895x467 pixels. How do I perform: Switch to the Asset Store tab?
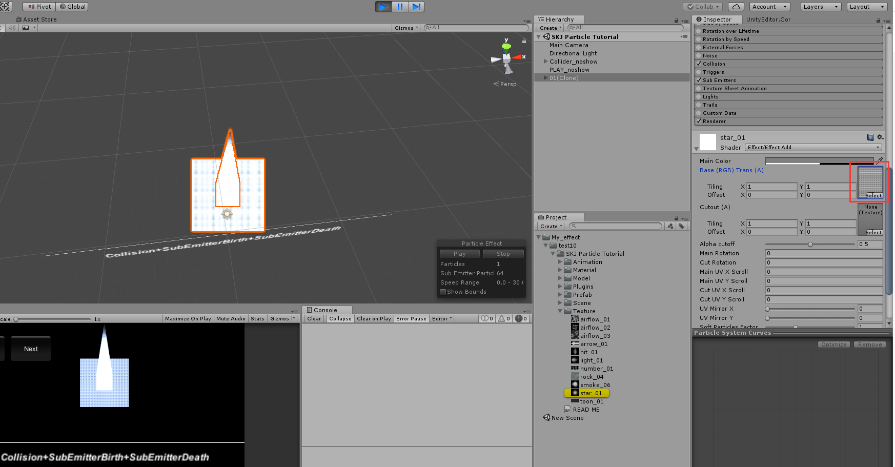[x=36, y=19]
